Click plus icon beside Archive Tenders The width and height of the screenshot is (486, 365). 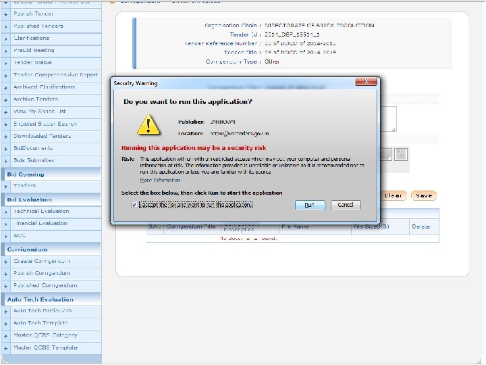coord(5,100)
